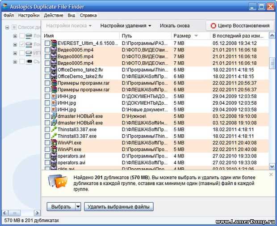This screenshot has width=277, height=226.
Task: Expand the first drive node in the tree
Action: pyautogui.click(x=15, y=36)
